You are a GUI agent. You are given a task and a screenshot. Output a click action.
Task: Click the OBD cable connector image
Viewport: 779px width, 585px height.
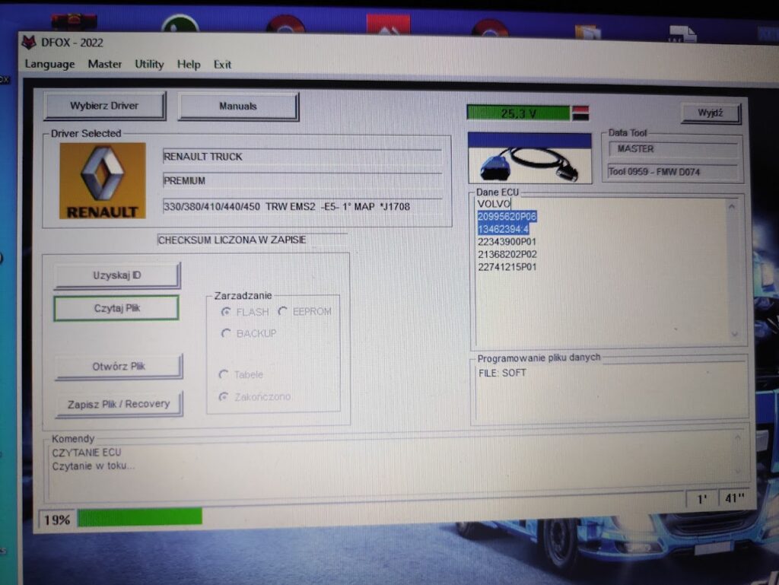click(x=529, y=162)
